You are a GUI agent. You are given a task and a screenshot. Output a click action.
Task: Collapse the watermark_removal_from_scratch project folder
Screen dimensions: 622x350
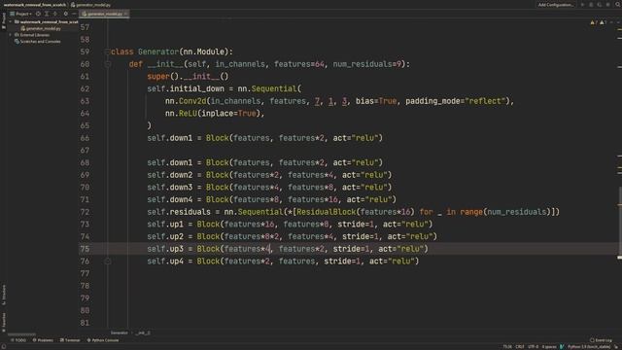(11, 21)
